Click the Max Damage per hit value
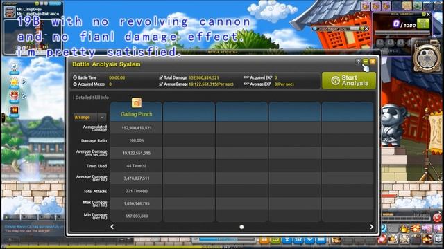This screenshot has height=249, width=444. pos(137,203)
